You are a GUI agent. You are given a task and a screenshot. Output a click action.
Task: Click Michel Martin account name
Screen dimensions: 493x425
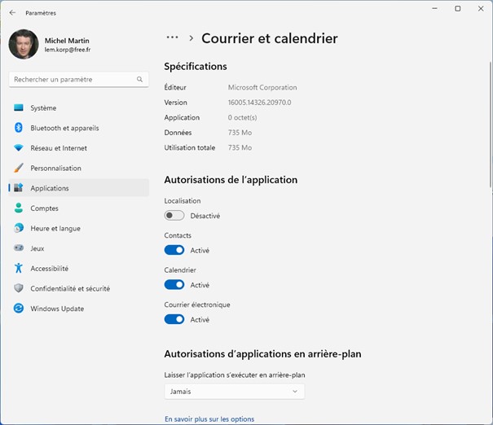(67, 41)
